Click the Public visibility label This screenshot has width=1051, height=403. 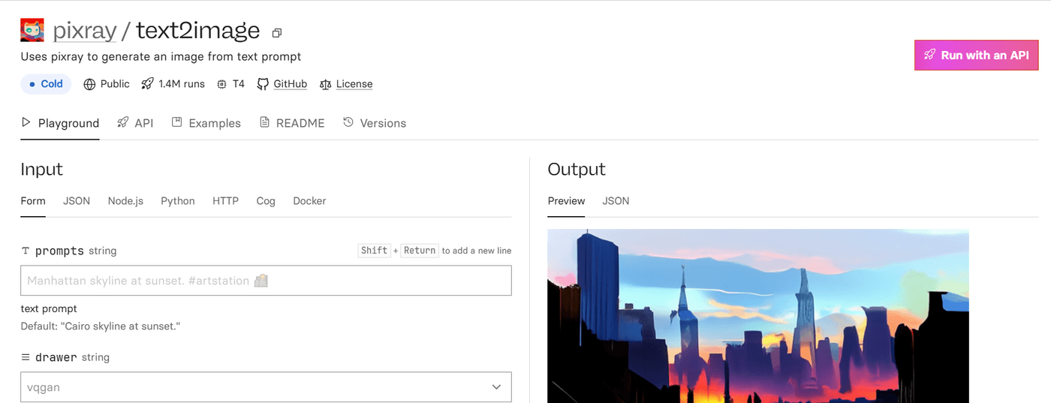click(x=115, y=84)
